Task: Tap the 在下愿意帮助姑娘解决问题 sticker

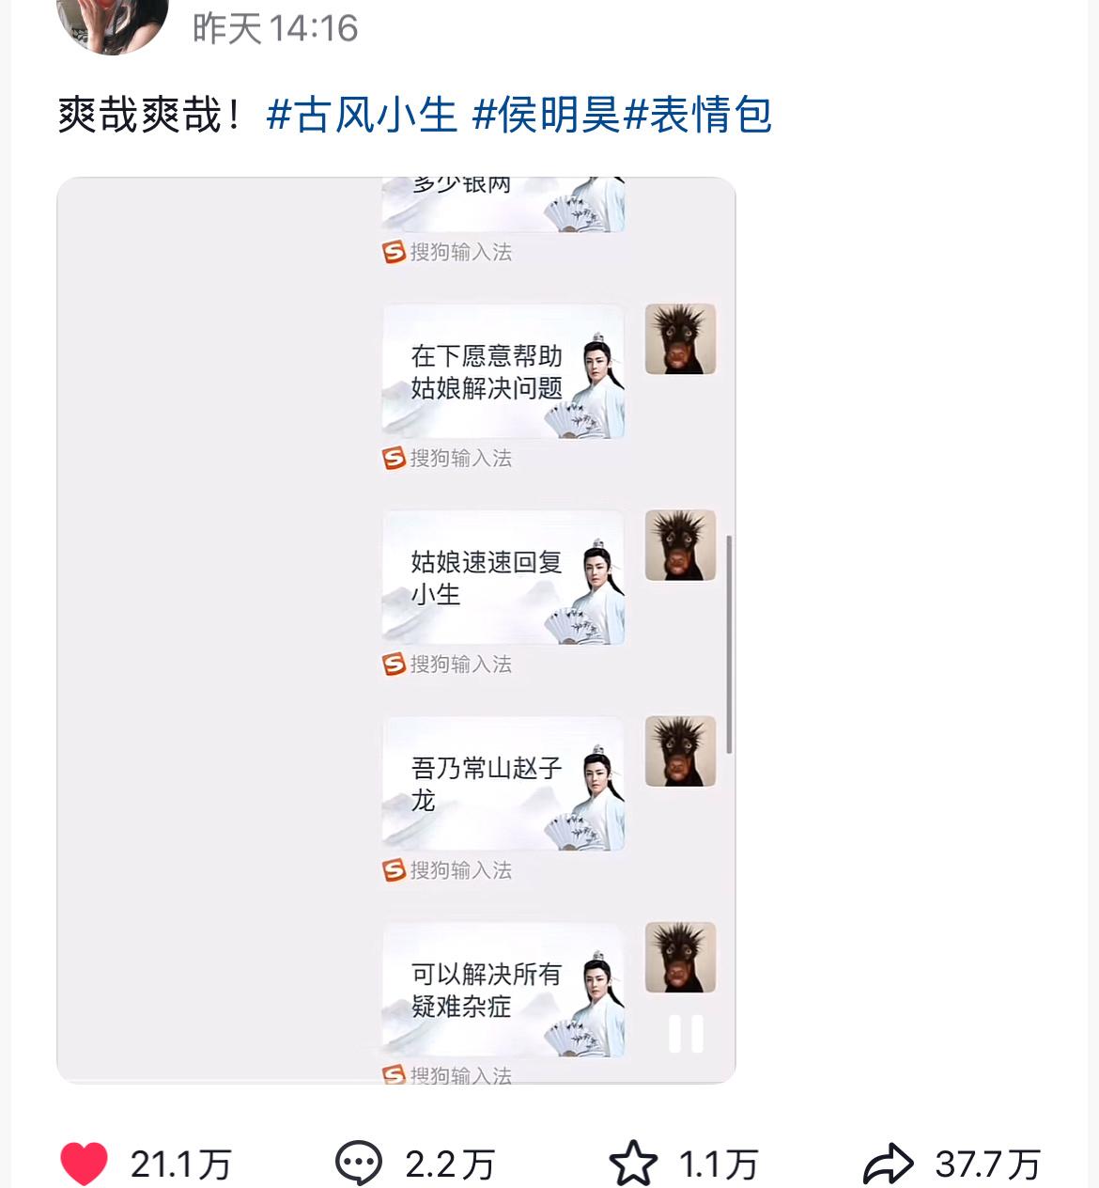Action: (x=503, y=371)
